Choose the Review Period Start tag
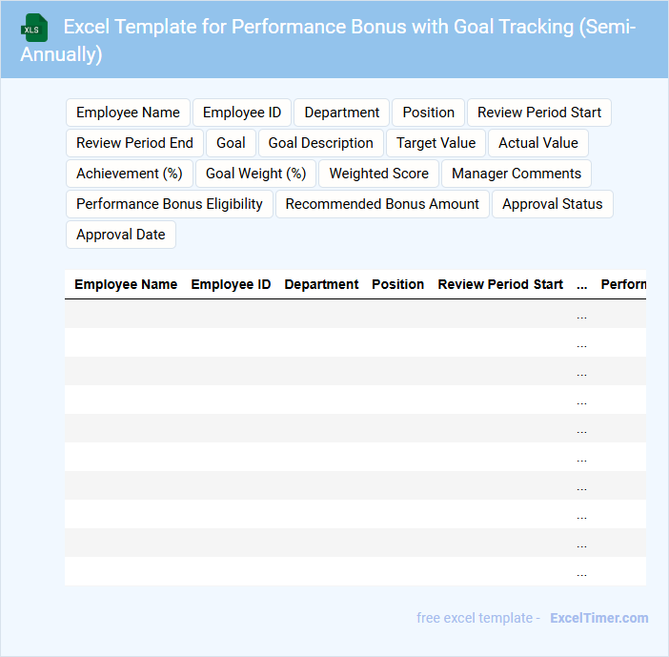Image resolution: width=669 pixels, height=657 pixels. [x=539, y=113]
